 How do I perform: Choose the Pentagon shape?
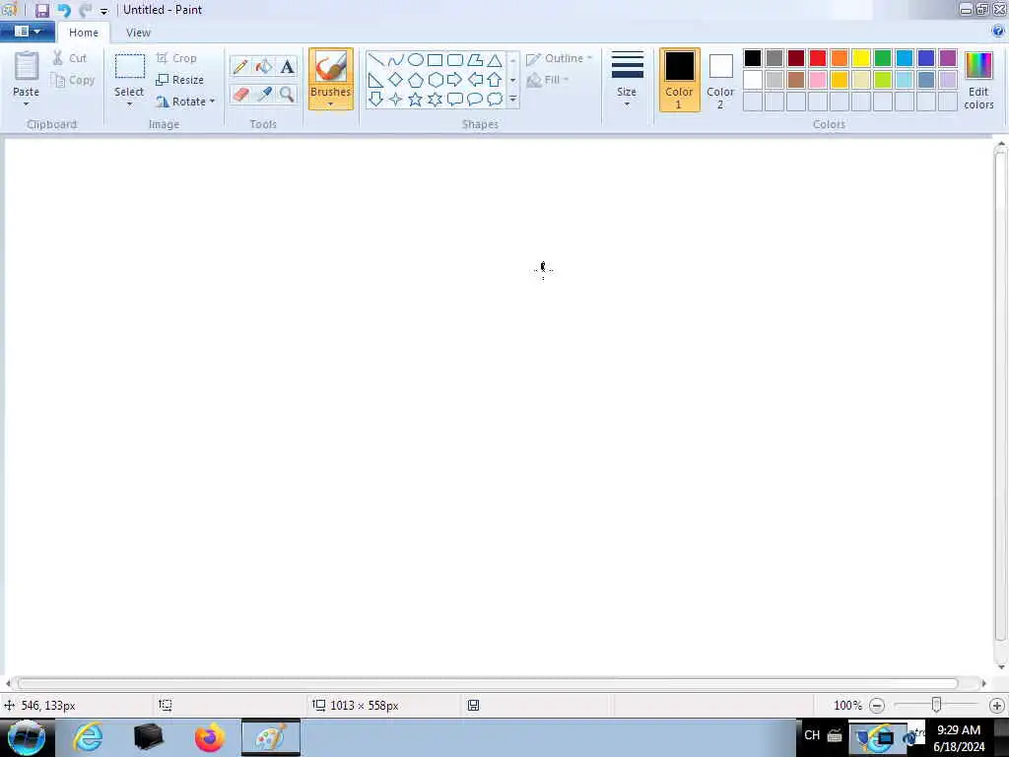click(x=416, y=80)
